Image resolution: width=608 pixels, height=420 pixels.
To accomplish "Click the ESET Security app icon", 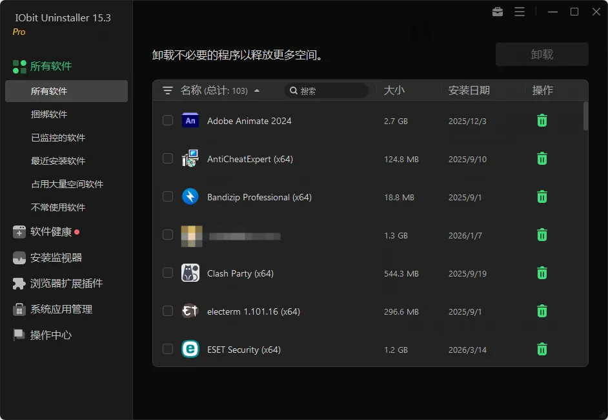I will click(x=190, y=349).
